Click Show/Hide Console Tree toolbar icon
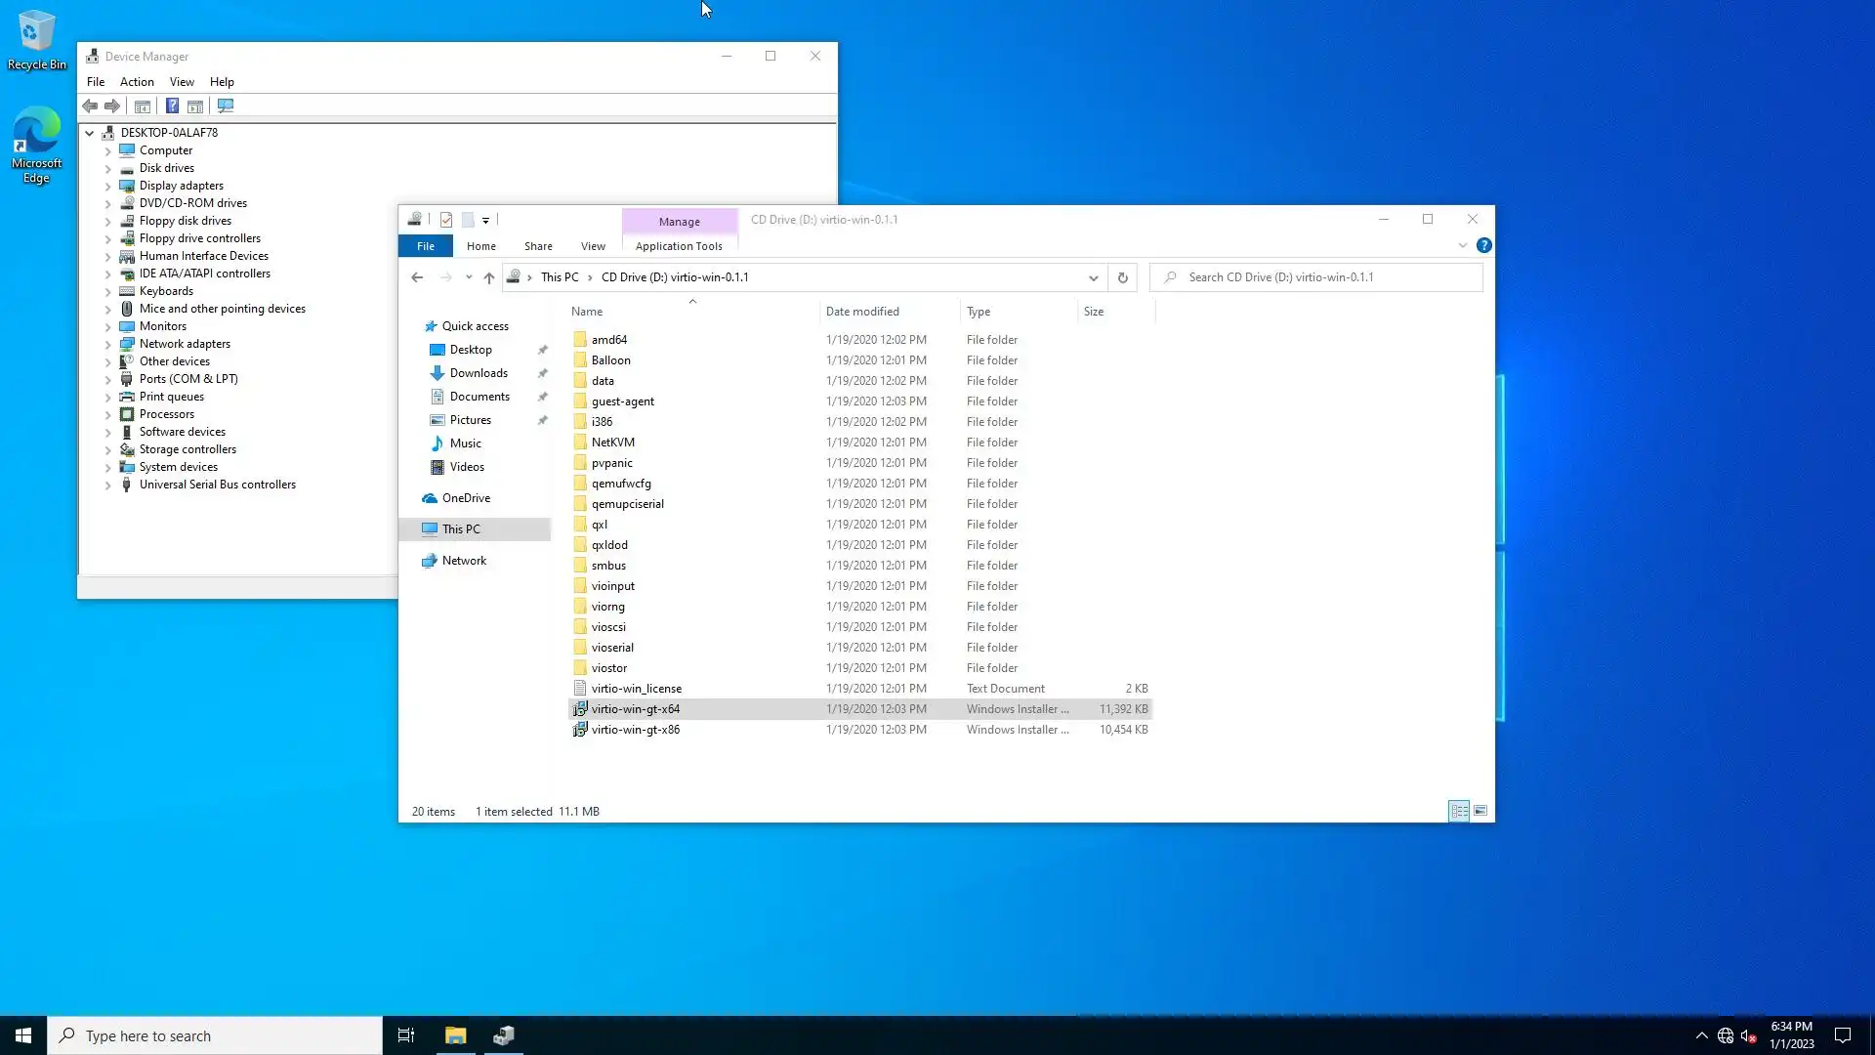Viewport: 1875px width, 1055px height. click(143, 105)
